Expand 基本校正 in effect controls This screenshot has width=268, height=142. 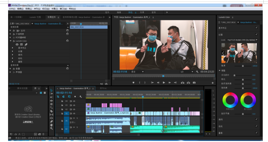point(12,48)
